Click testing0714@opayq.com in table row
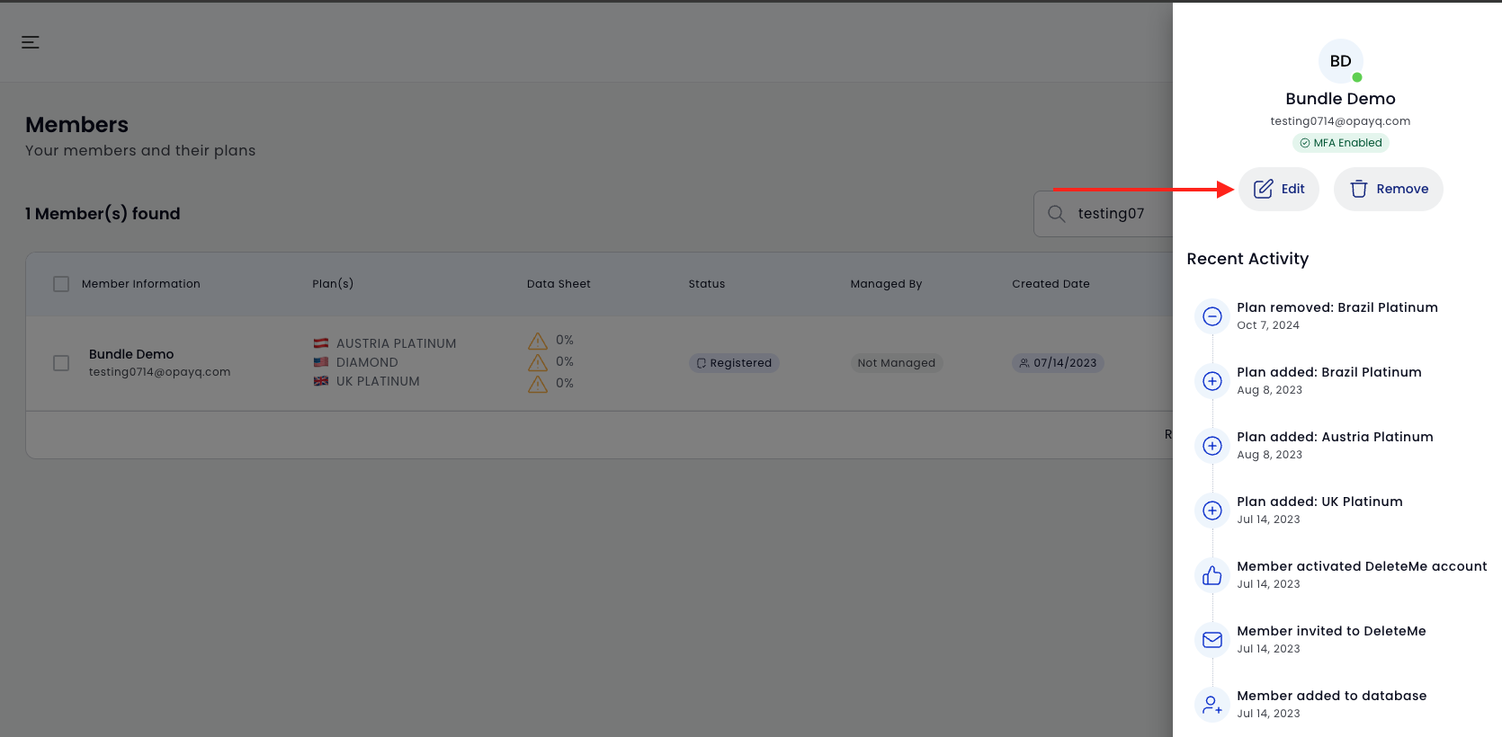Image resolution: width=1502 pixels, height=737 pixels. coord(160,372)
